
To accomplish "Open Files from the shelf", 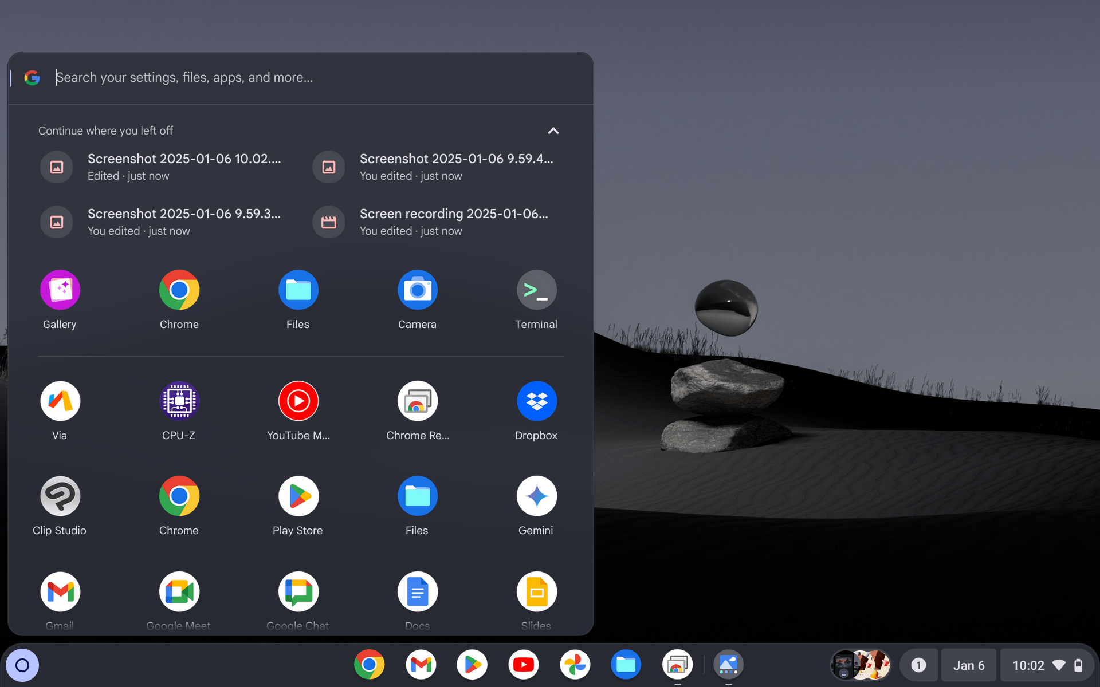I will coord(626,665).
